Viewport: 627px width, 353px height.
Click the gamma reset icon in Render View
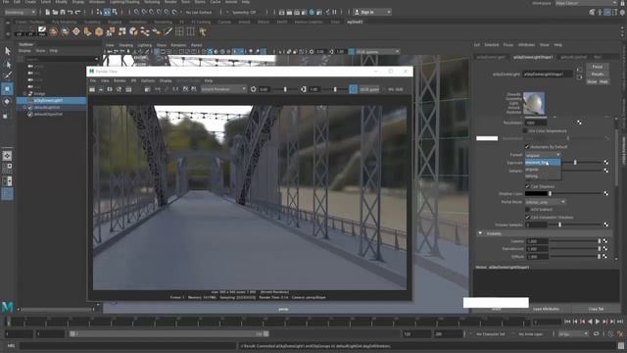(x=304, y=89)
